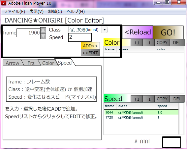The image size is (187, 149).
Task: Click the Color list arrow column header
Action: coord(136,49)
